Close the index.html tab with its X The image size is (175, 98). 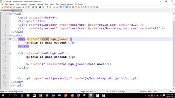(10, 11)
